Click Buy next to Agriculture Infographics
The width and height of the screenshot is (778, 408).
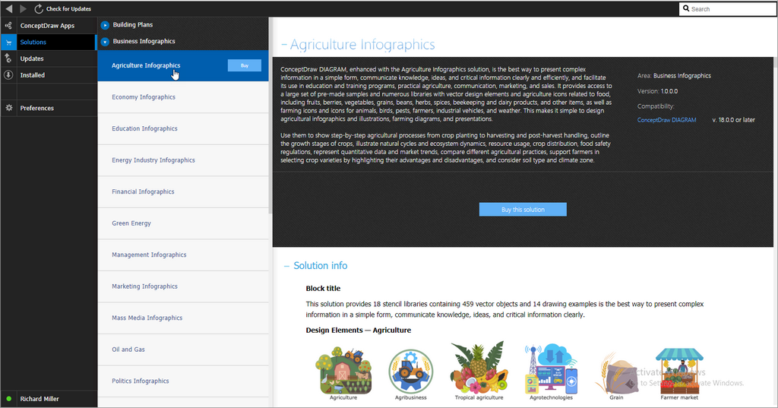coord(244,65)
